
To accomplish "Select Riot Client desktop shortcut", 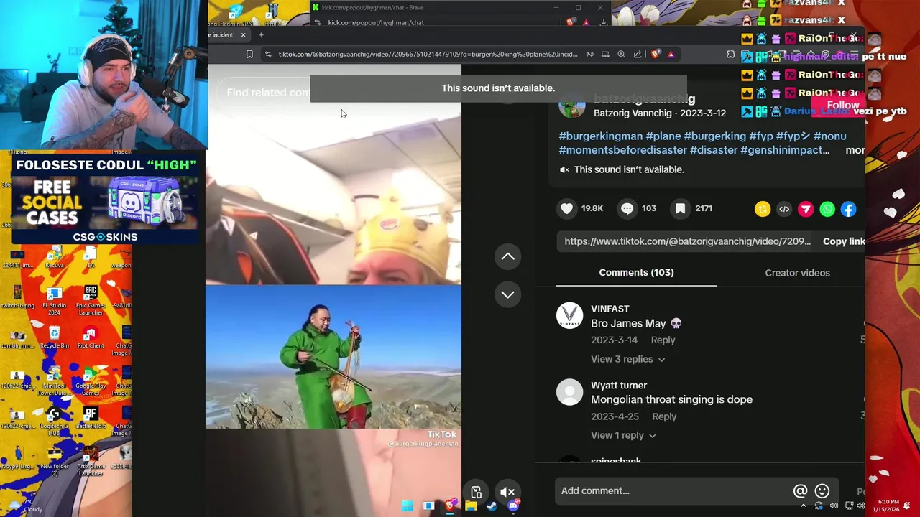I will [91, 337].
